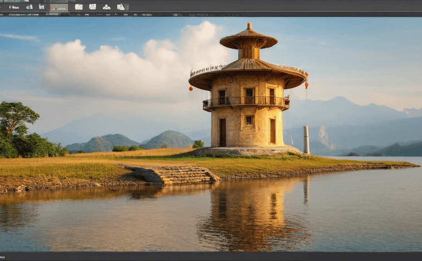The height and width of the screenshot is (261, 422).
Task: Click the third toolbar icon from the left
Action: [42, 7]
